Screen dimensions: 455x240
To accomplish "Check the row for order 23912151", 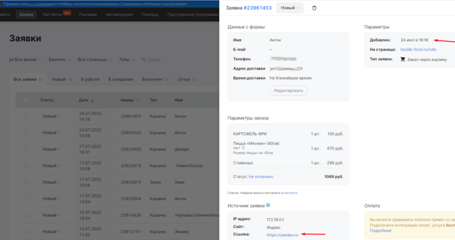I will point(26,232).
